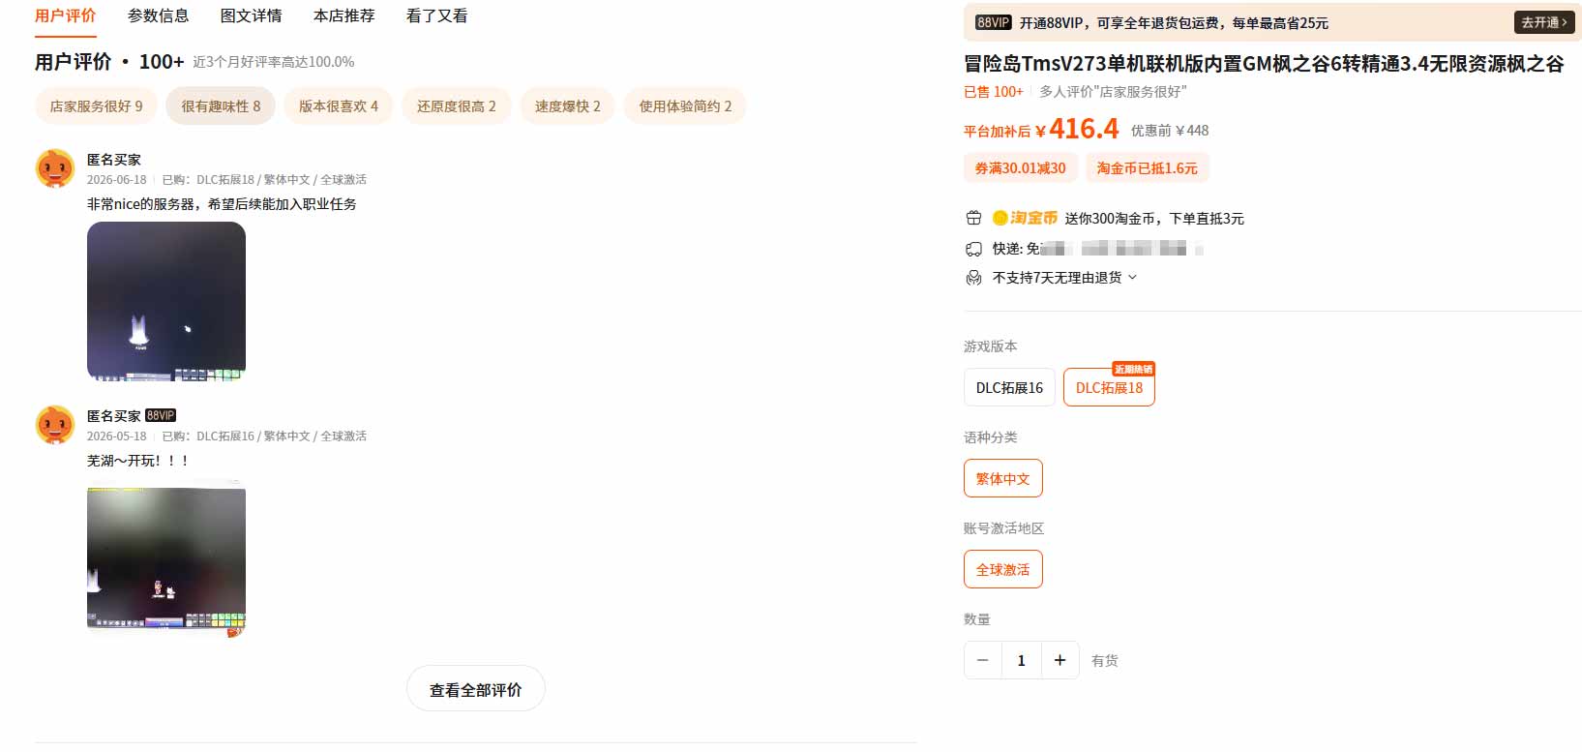Expand the 不支持7天无理由退货 chevron

point(1133,278)
